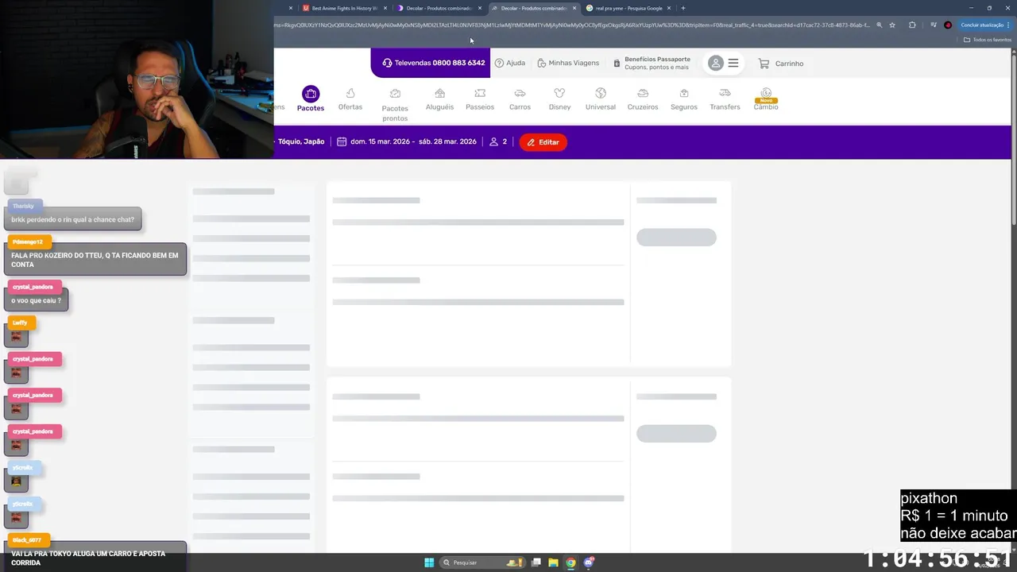Open Minhas Viagens link
The width and height of the screenshot is (1017, 572).
[x=568, y=63]
